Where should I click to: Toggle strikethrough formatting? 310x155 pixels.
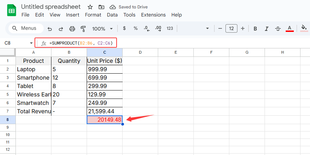tap(278, 29)
